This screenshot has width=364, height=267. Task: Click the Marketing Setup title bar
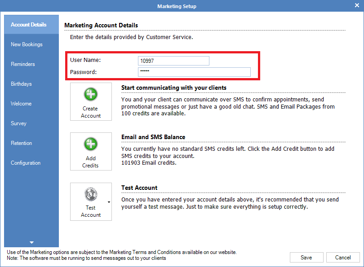pyautogui.click(x=177, y=6)
